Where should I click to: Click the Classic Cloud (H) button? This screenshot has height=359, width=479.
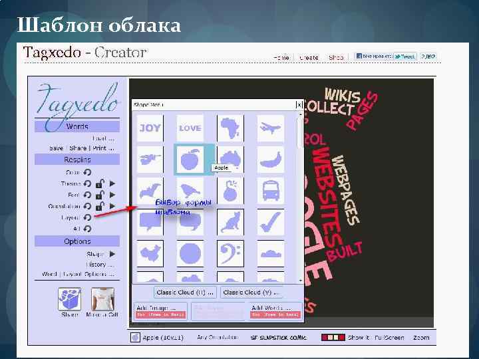click(x=185, y=293)
